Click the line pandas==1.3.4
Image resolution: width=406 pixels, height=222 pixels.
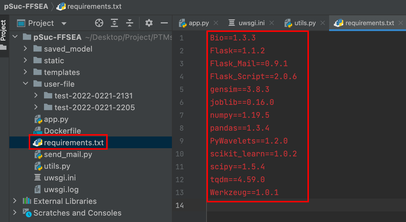coord(240,128)
